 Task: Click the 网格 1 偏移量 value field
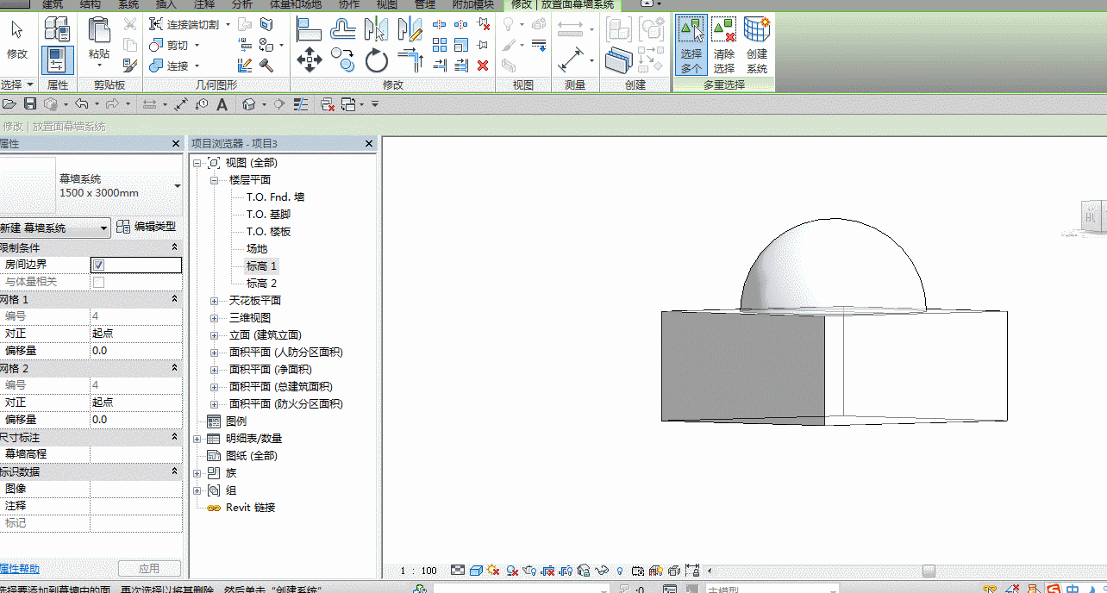click(135, 351)
